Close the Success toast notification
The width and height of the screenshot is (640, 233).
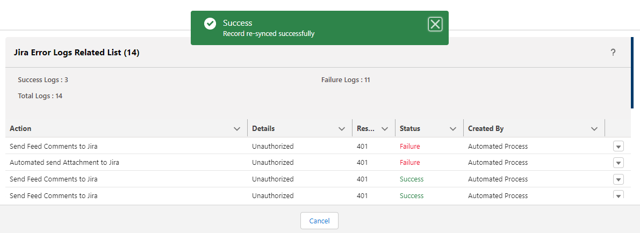tap(435, 25)
